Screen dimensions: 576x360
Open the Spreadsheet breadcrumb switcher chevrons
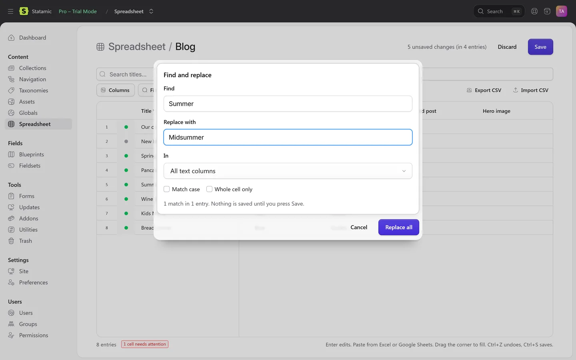tap(151, 11)
